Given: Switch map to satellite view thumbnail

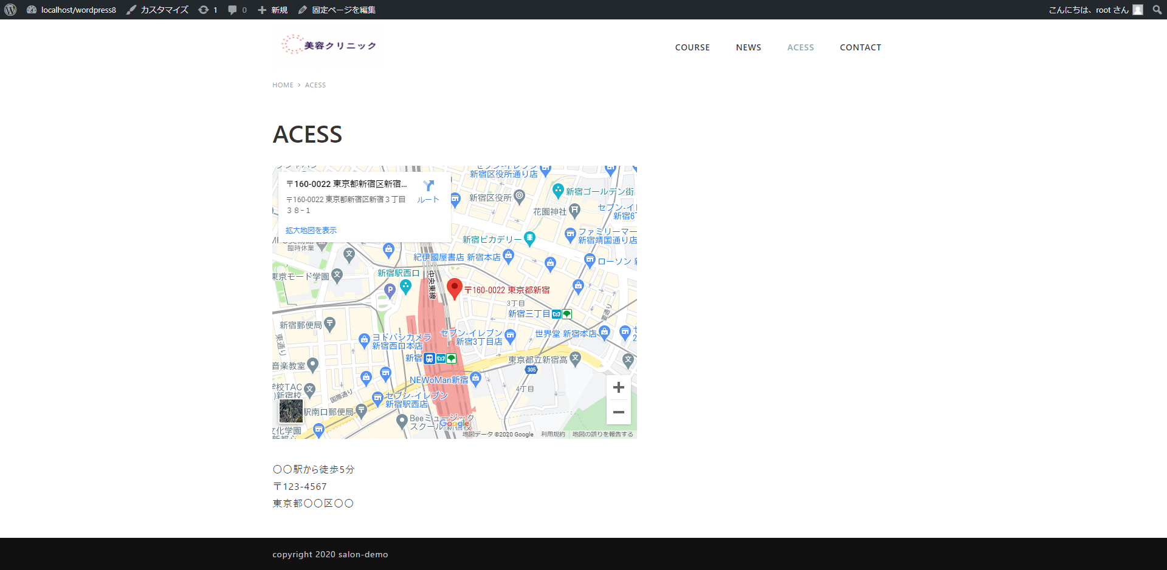Looking at the screenshot, I should 291,411.
